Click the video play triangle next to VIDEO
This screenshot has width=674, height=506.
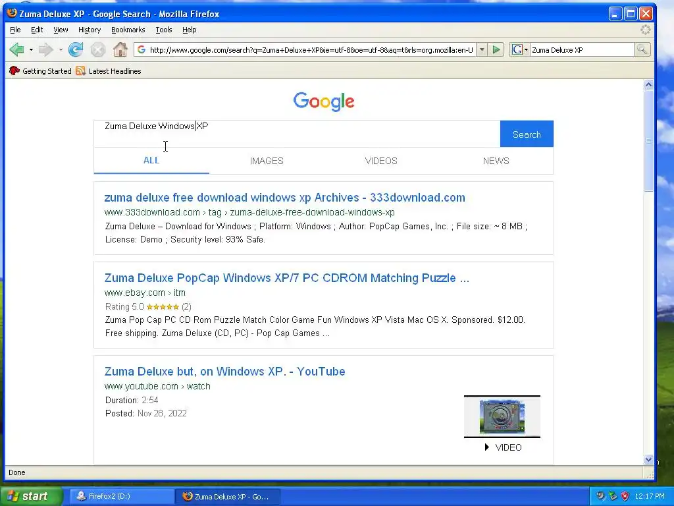tap(486, 447)
